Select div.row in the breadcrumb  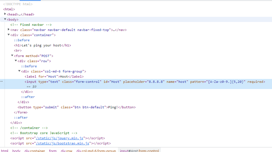pos(66,151)
